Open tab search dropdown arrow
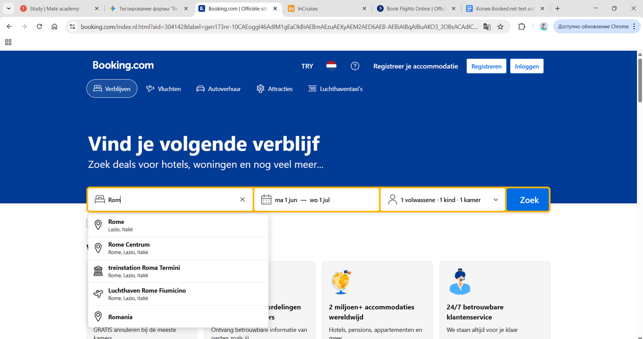This screenshot has height=339, width=643. [x=9, y=9]
